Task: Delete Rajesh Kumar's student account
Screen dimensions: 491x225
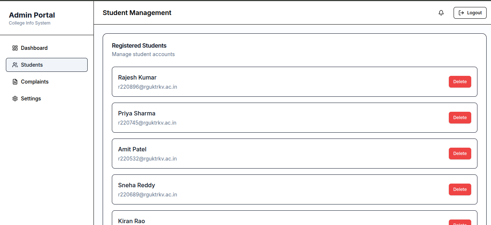Action: [460, 82]
